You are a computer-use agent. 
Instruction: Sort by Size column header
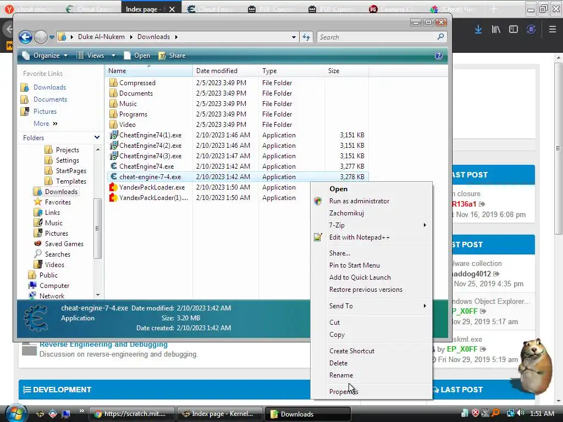pos(346,71)
